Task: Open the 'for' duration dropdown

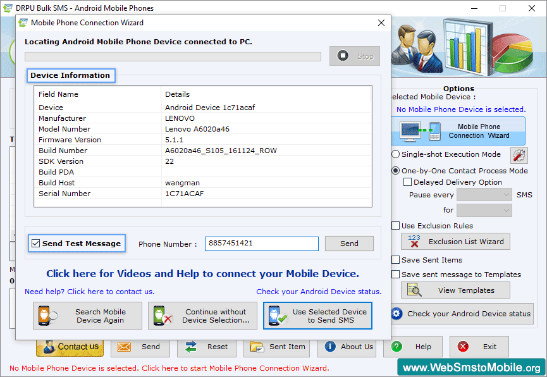Action: coord(484,210)
